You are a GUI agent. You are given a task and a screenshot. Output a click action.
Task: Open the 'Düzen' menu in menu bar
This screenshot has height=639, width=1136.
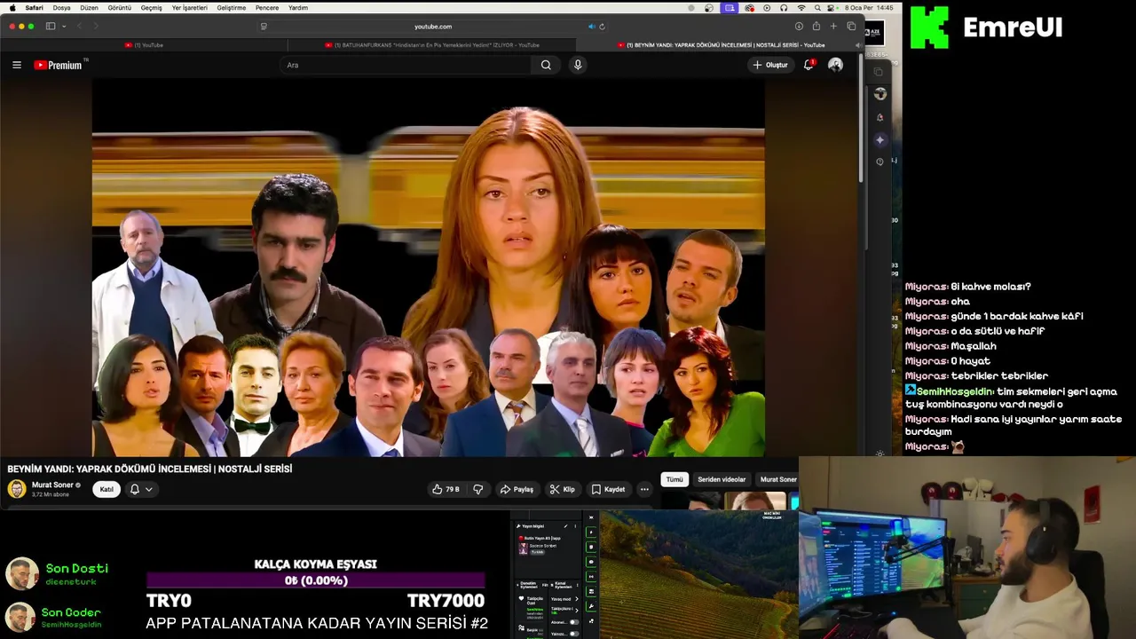click(x=89, y=8)
